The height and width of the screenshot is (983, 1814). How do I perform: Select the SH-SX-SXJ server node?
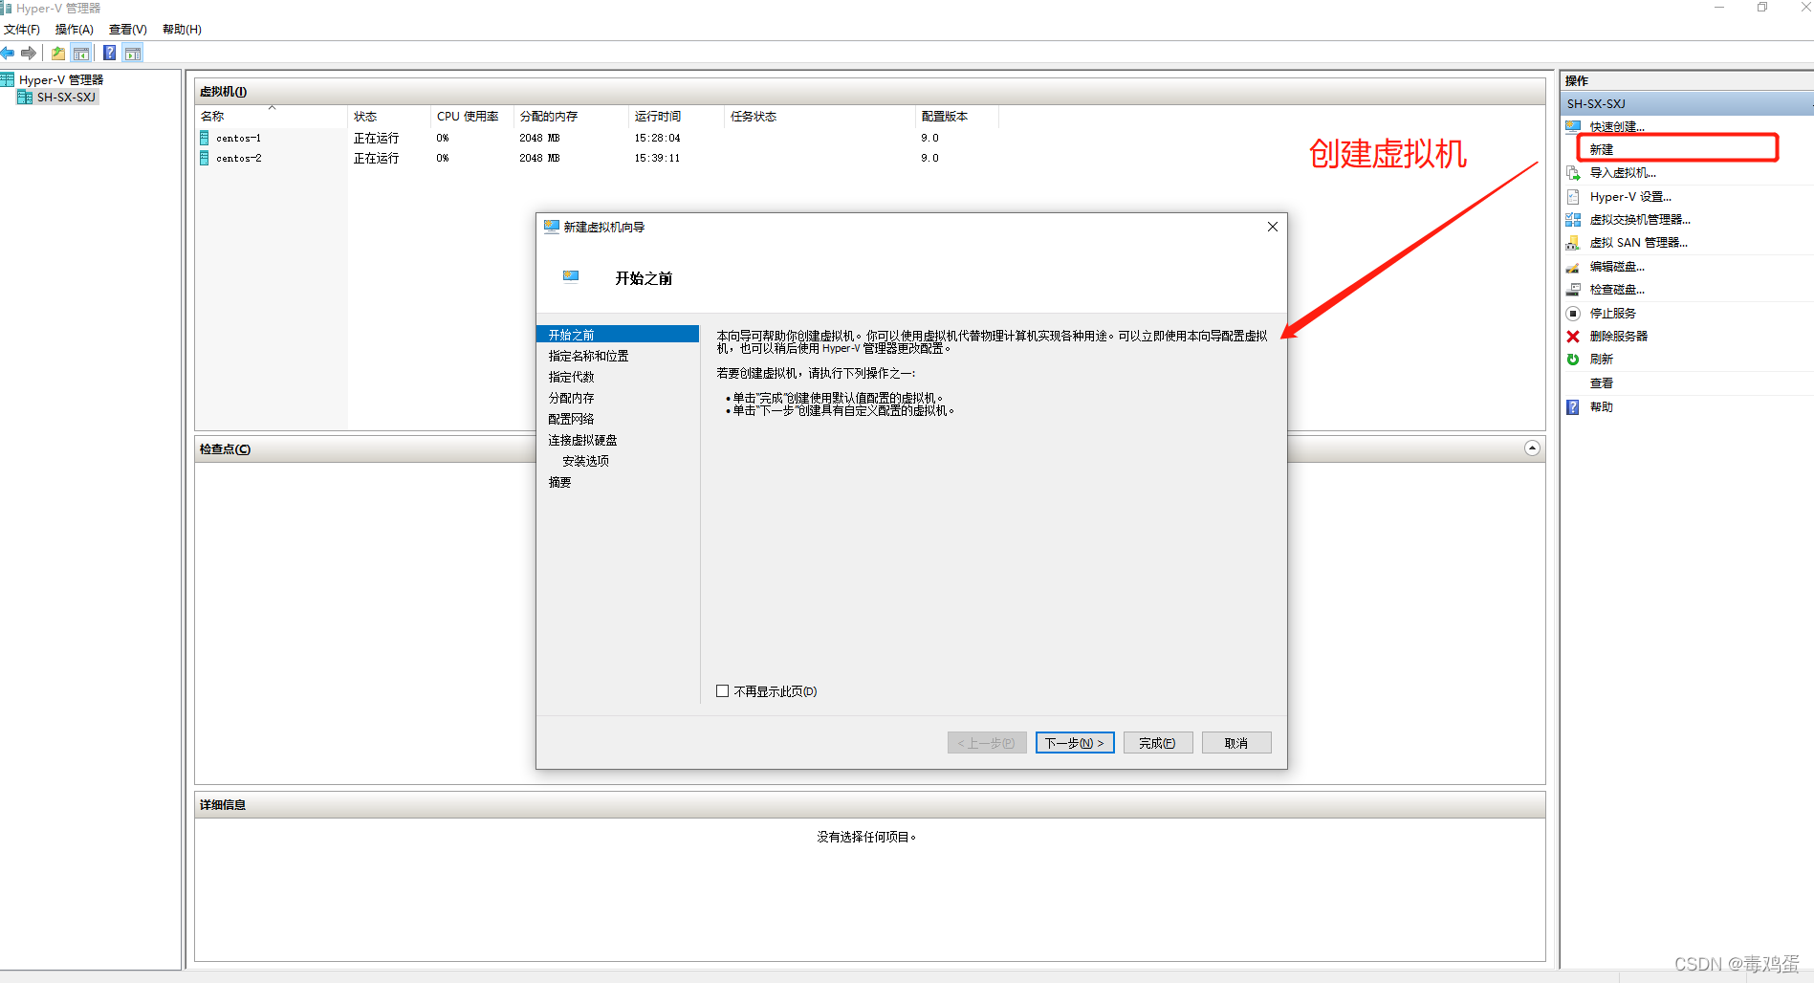click(x=66, y=97)
